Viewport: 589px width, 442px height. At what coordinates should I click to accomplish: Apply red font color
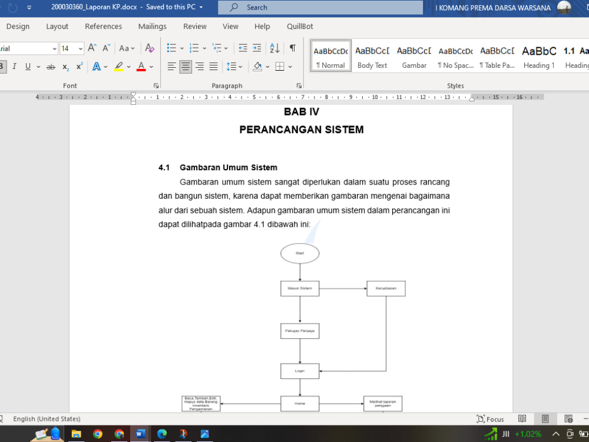click(x=141, y=67)
